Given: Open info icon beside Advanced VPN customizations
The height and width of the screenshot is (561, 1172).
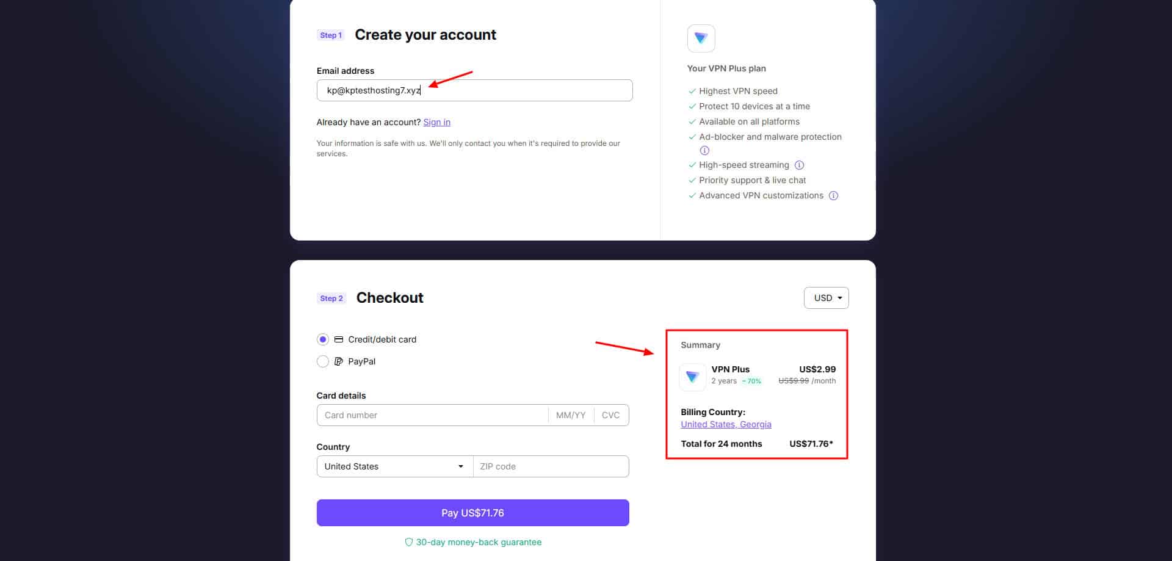Looking at the screenshot, I should 833,195.
